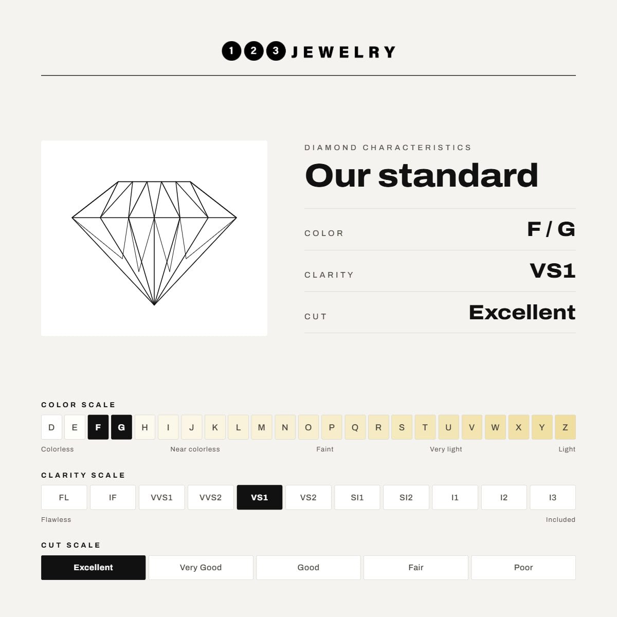Select the highlighted F color grade
This screenshot has height=617, width=617.
[x=98, y=427]
